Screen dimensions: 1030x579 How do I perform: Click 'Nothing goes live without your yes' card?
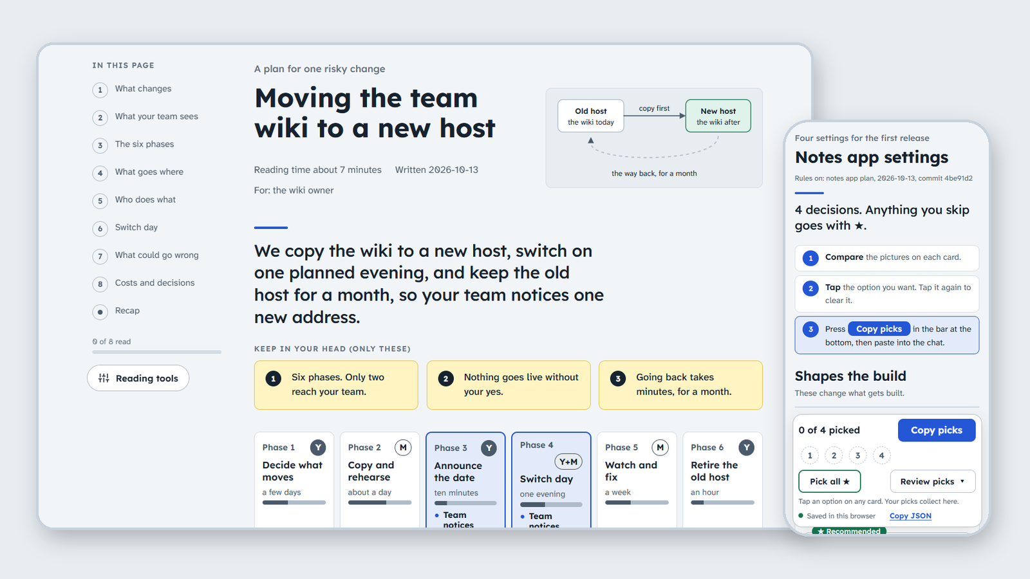point(509,385)
